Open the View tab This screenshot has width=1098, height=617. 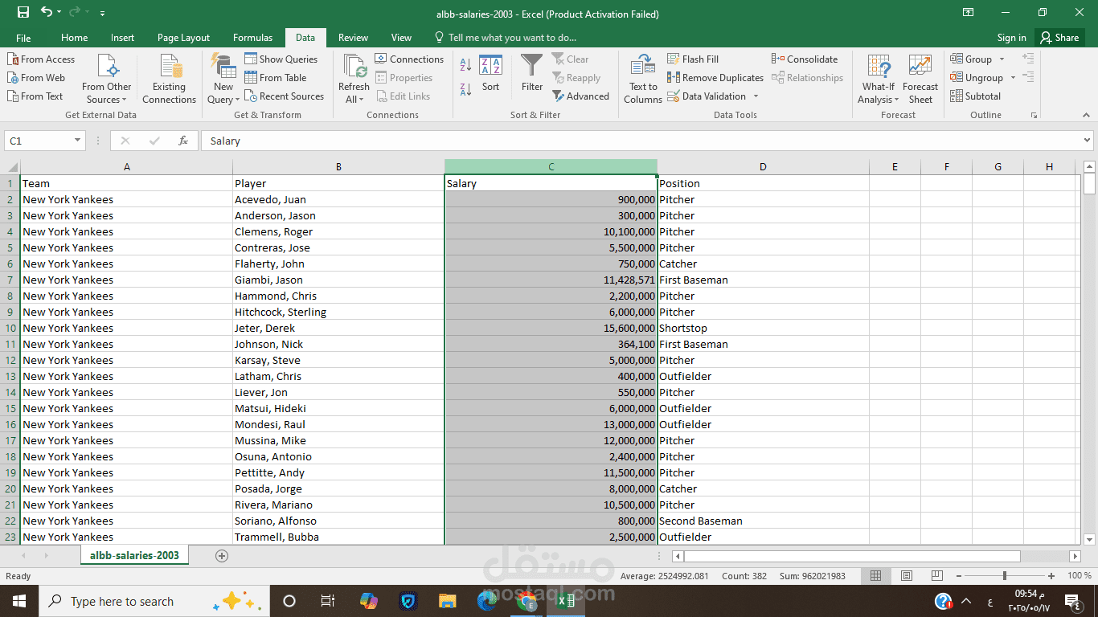tap(401, 38)
